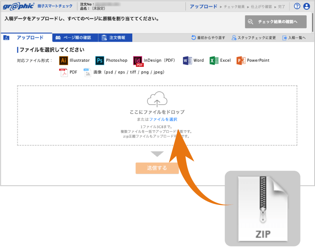The width and height of the screenshot is (315, 247).
Task: Click the Word format icon
Action: [x=187, y=61]
